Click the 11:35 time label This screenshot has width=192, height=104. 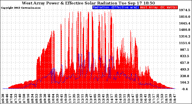click(74, 98)
